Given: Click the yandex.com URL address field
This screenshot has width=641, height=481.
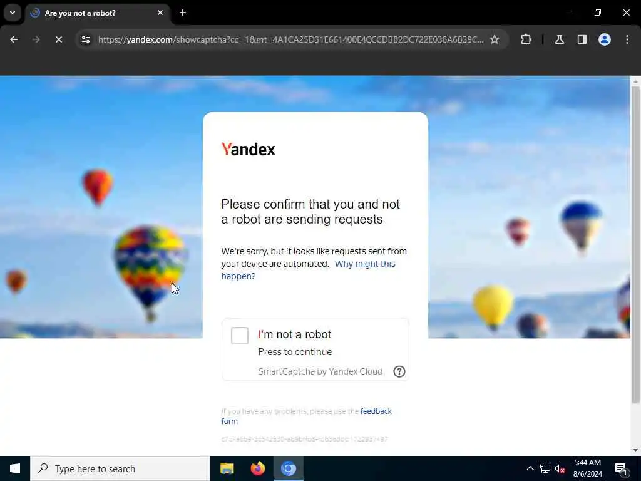Looking at the screenshot, I should pyautogui.click(x=290, y=39).
